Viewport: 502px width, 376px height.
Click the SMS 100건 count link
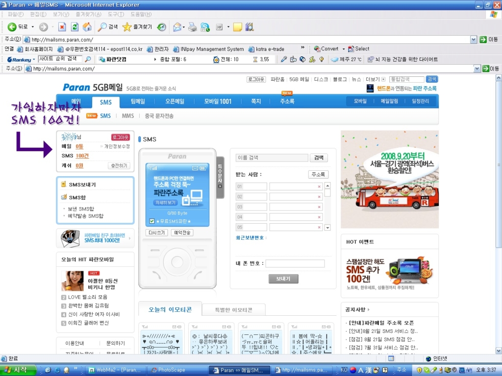[82, 156]
